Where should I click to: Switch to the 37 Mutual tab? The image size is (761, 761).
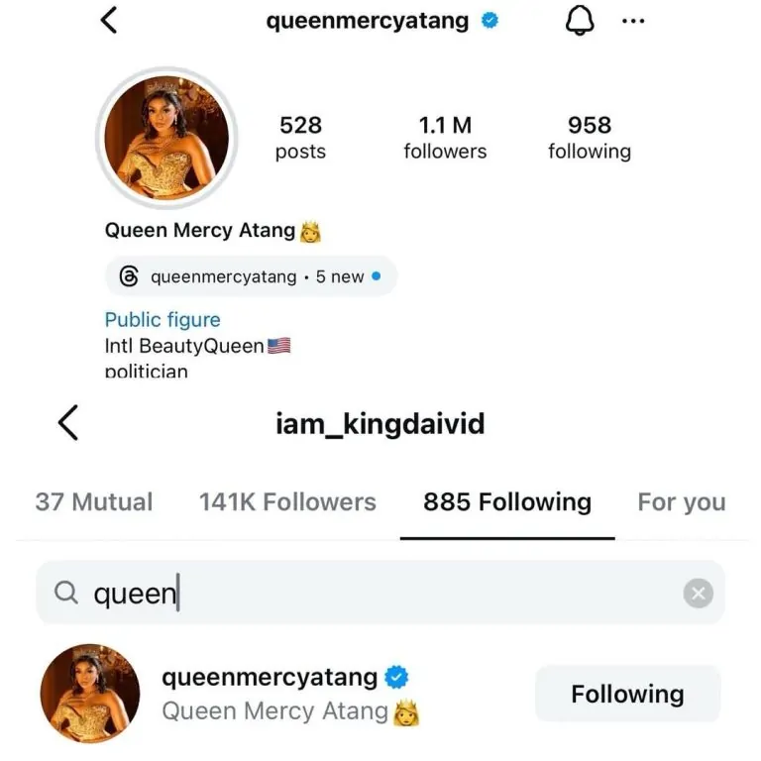(x=94, y=502)
